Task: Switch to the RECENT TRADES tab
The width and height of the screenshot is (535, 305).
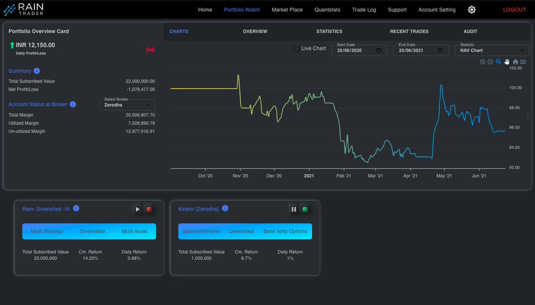Action: tap(409, 32)
